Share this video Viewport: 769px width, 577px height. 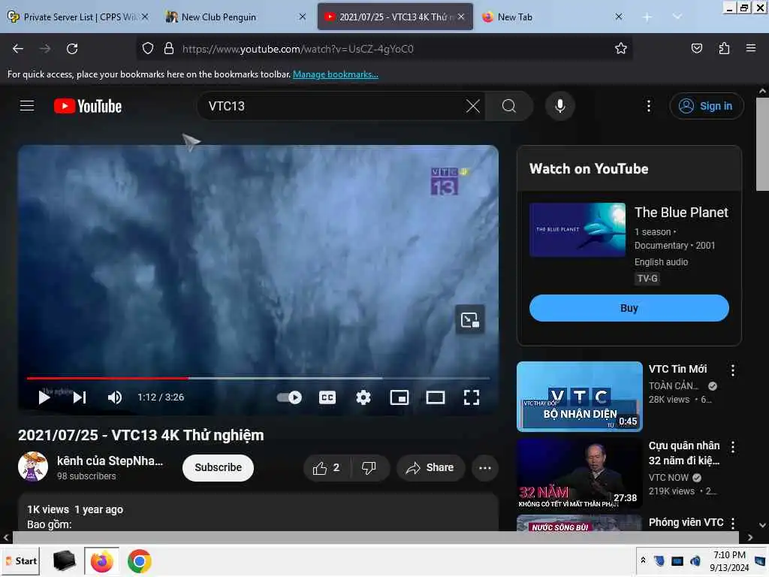(430, 468)
